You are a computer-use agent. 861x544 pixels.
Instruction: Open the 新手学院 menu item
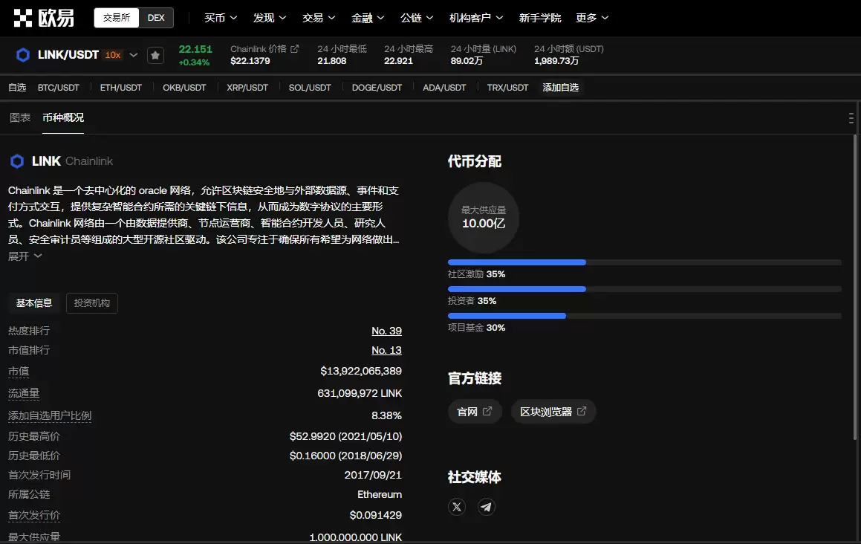tap(540, 18)
